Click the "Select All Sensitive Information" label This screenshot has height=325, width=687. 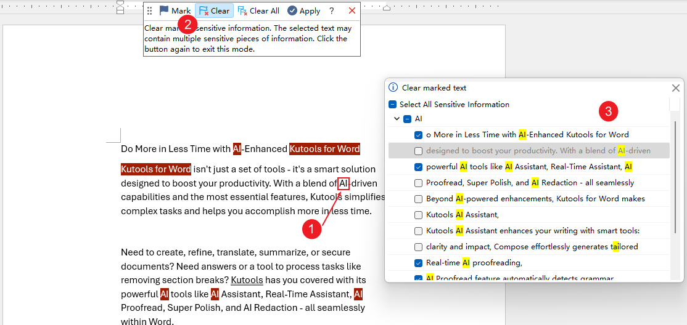pyautogui.click(x=455, y=105)
